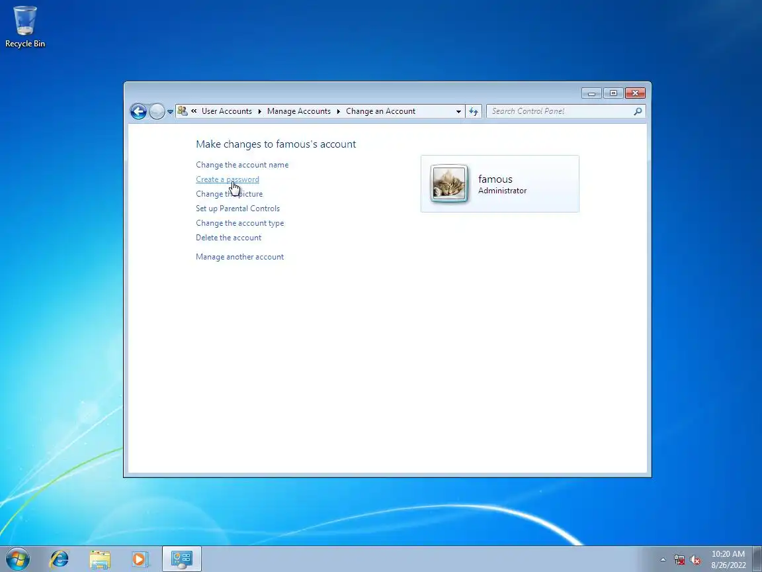
Task: Open Change the account name link
Action: (242, 165)
